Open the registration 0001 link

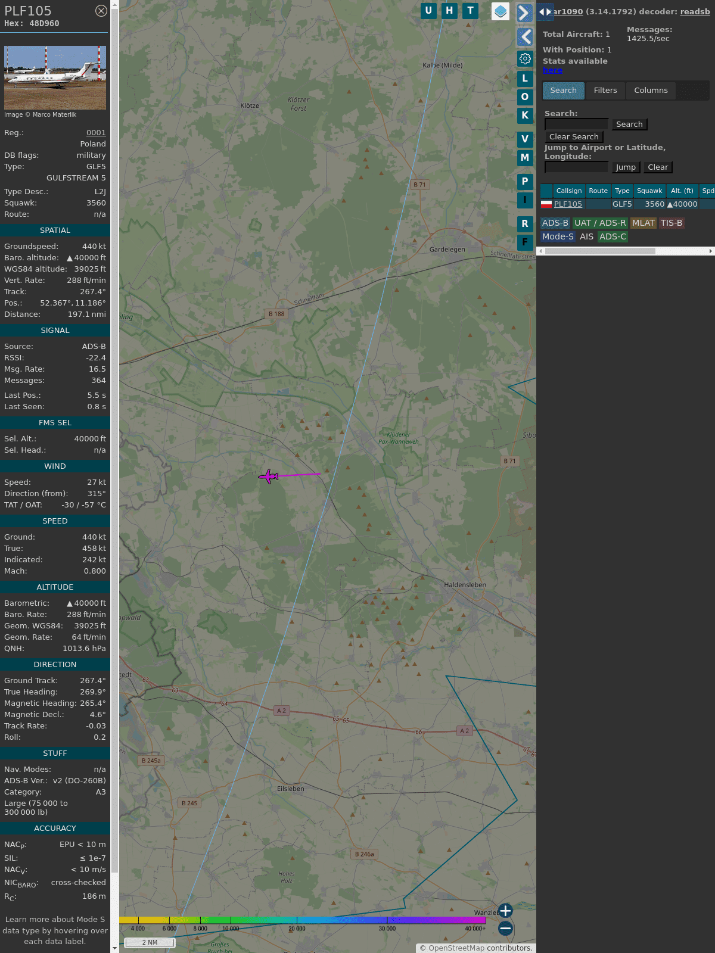tap(96, 133)
